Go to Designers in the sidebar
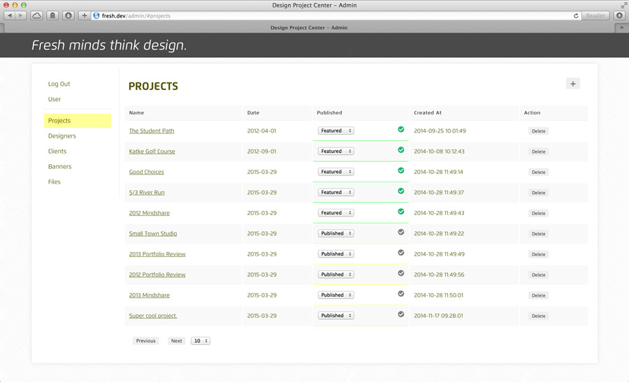 (62, 136)
